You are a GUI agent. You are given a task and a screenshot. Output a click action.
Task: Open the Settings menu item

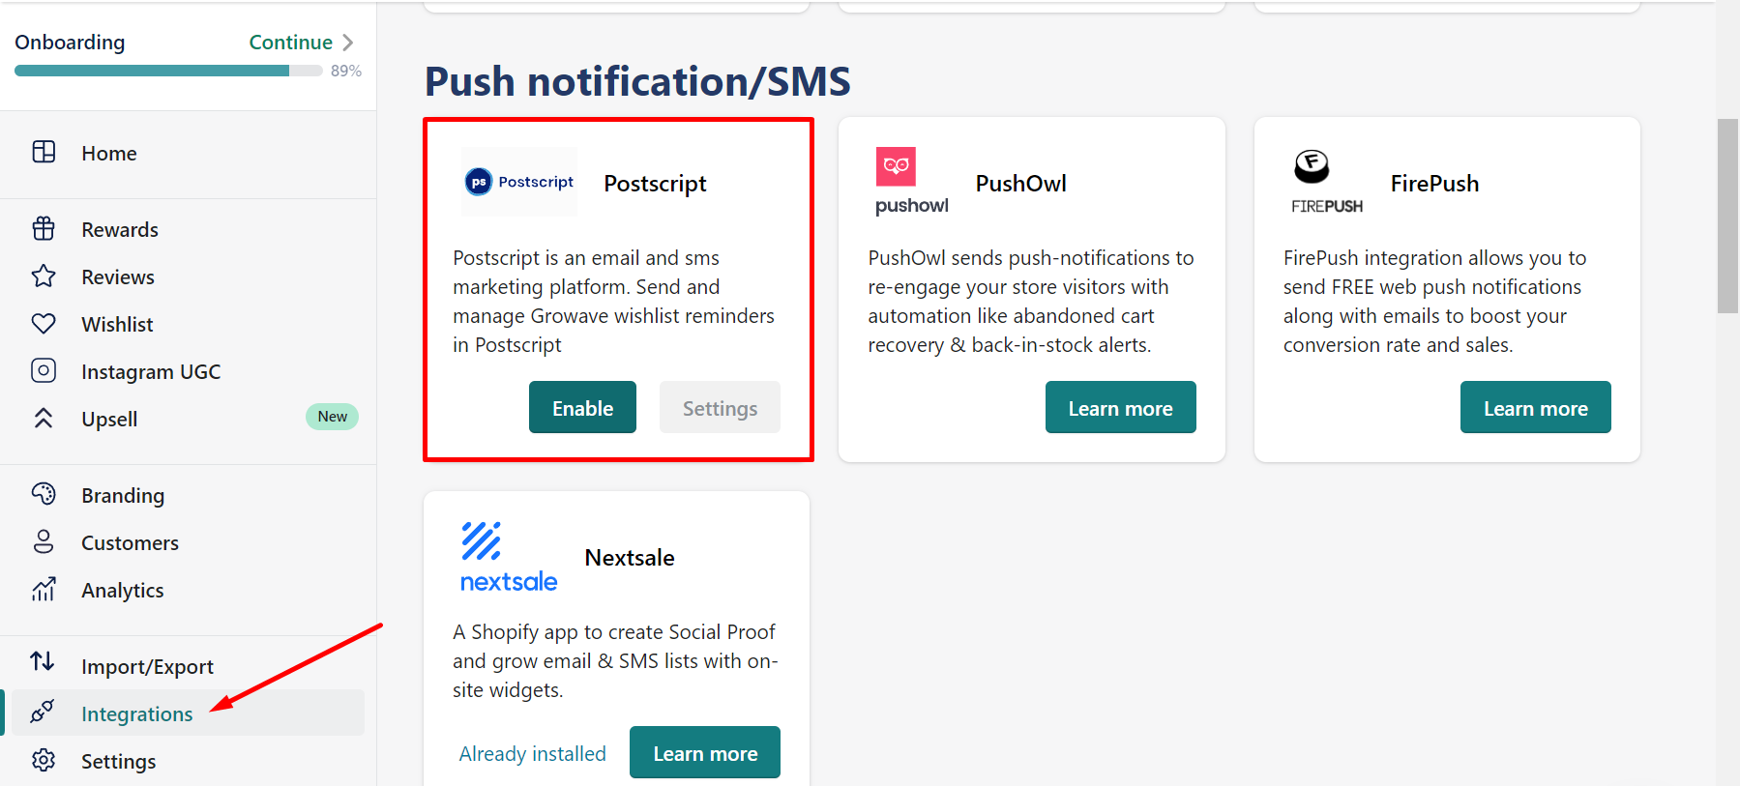pyautogui.click(x=118, y=761)
